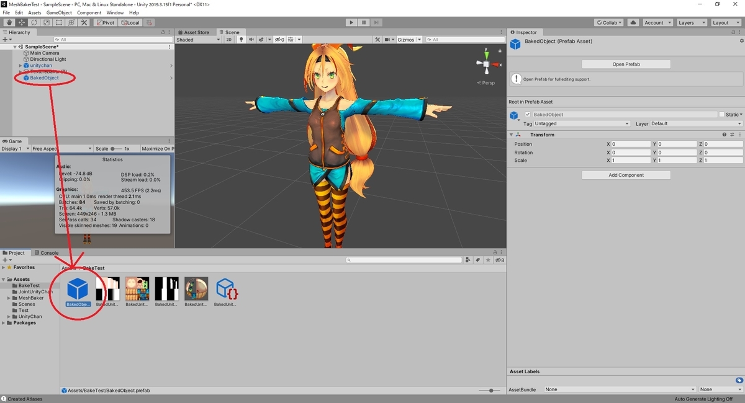Click the Step frame button
The width and height of the screenshot is (745, 403).
pyautogui.click(x=377, y=23)
